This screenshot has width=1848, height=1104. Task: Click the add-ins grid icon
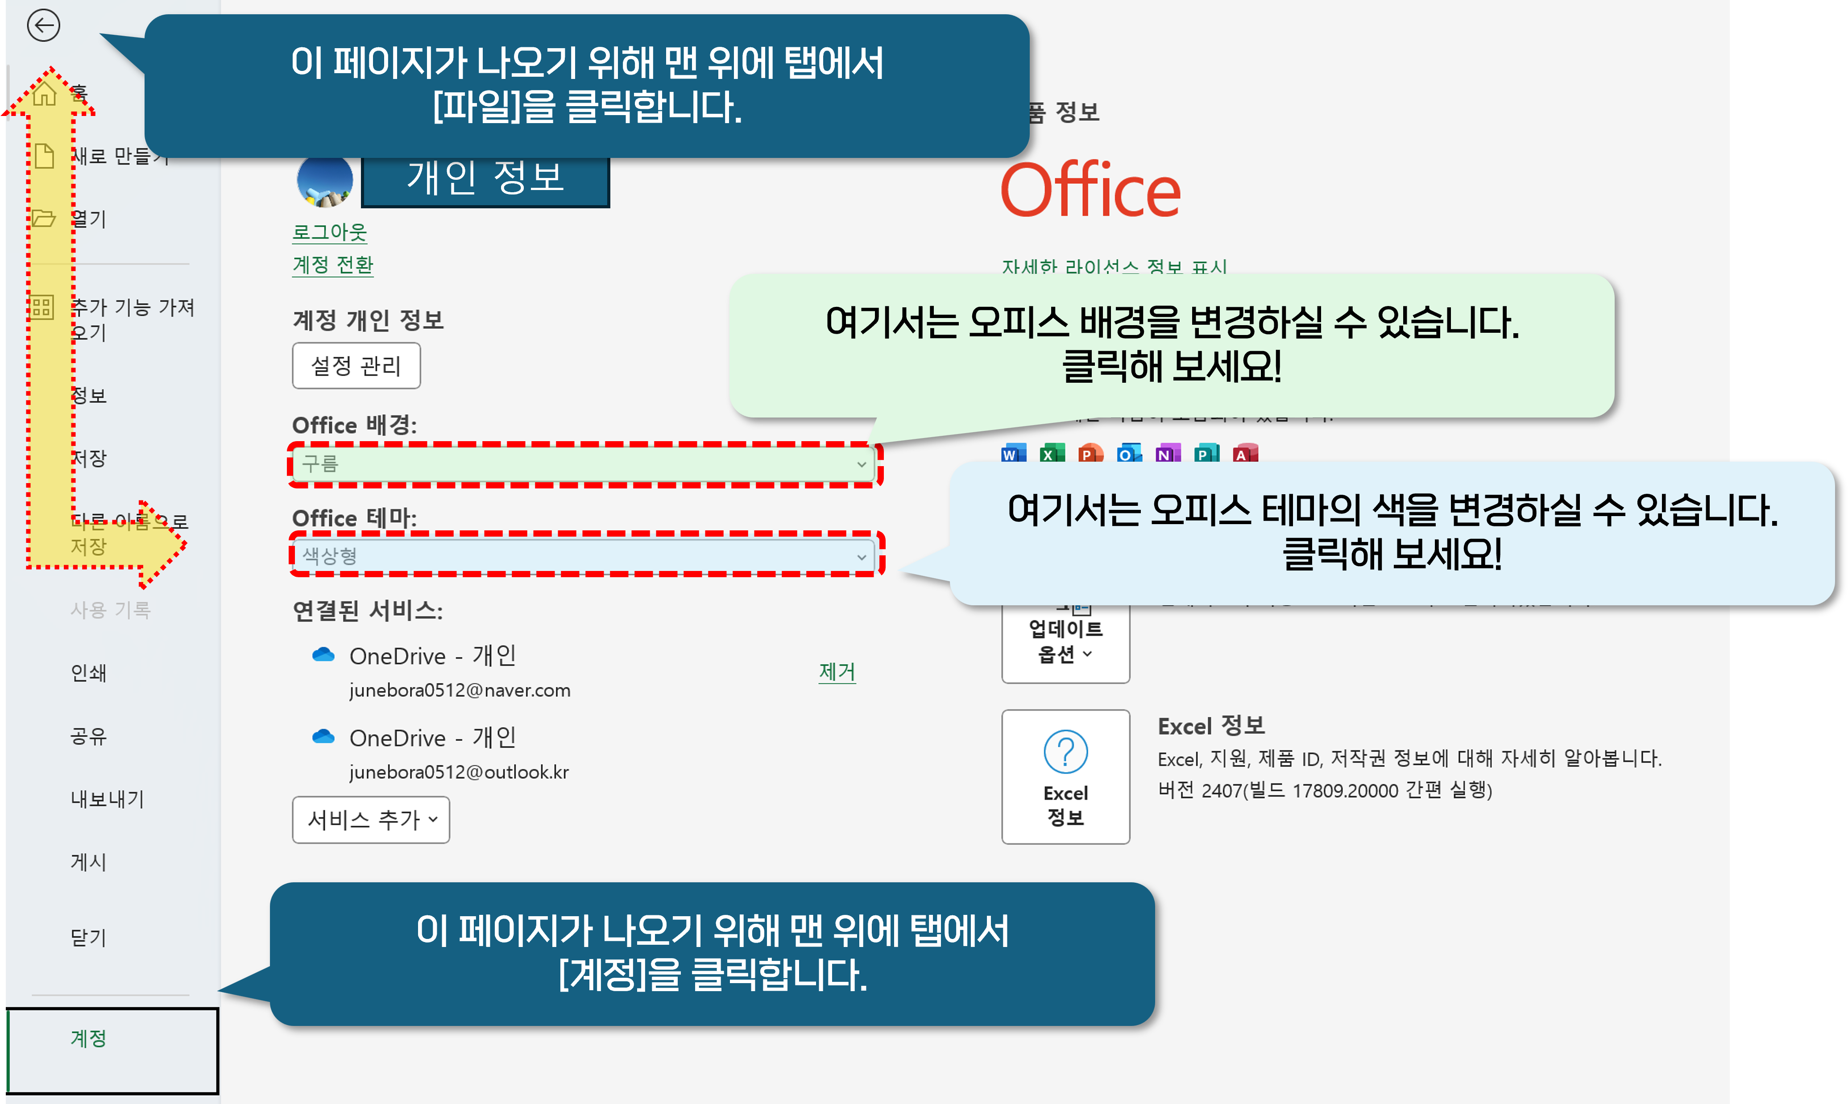point(41,306)
